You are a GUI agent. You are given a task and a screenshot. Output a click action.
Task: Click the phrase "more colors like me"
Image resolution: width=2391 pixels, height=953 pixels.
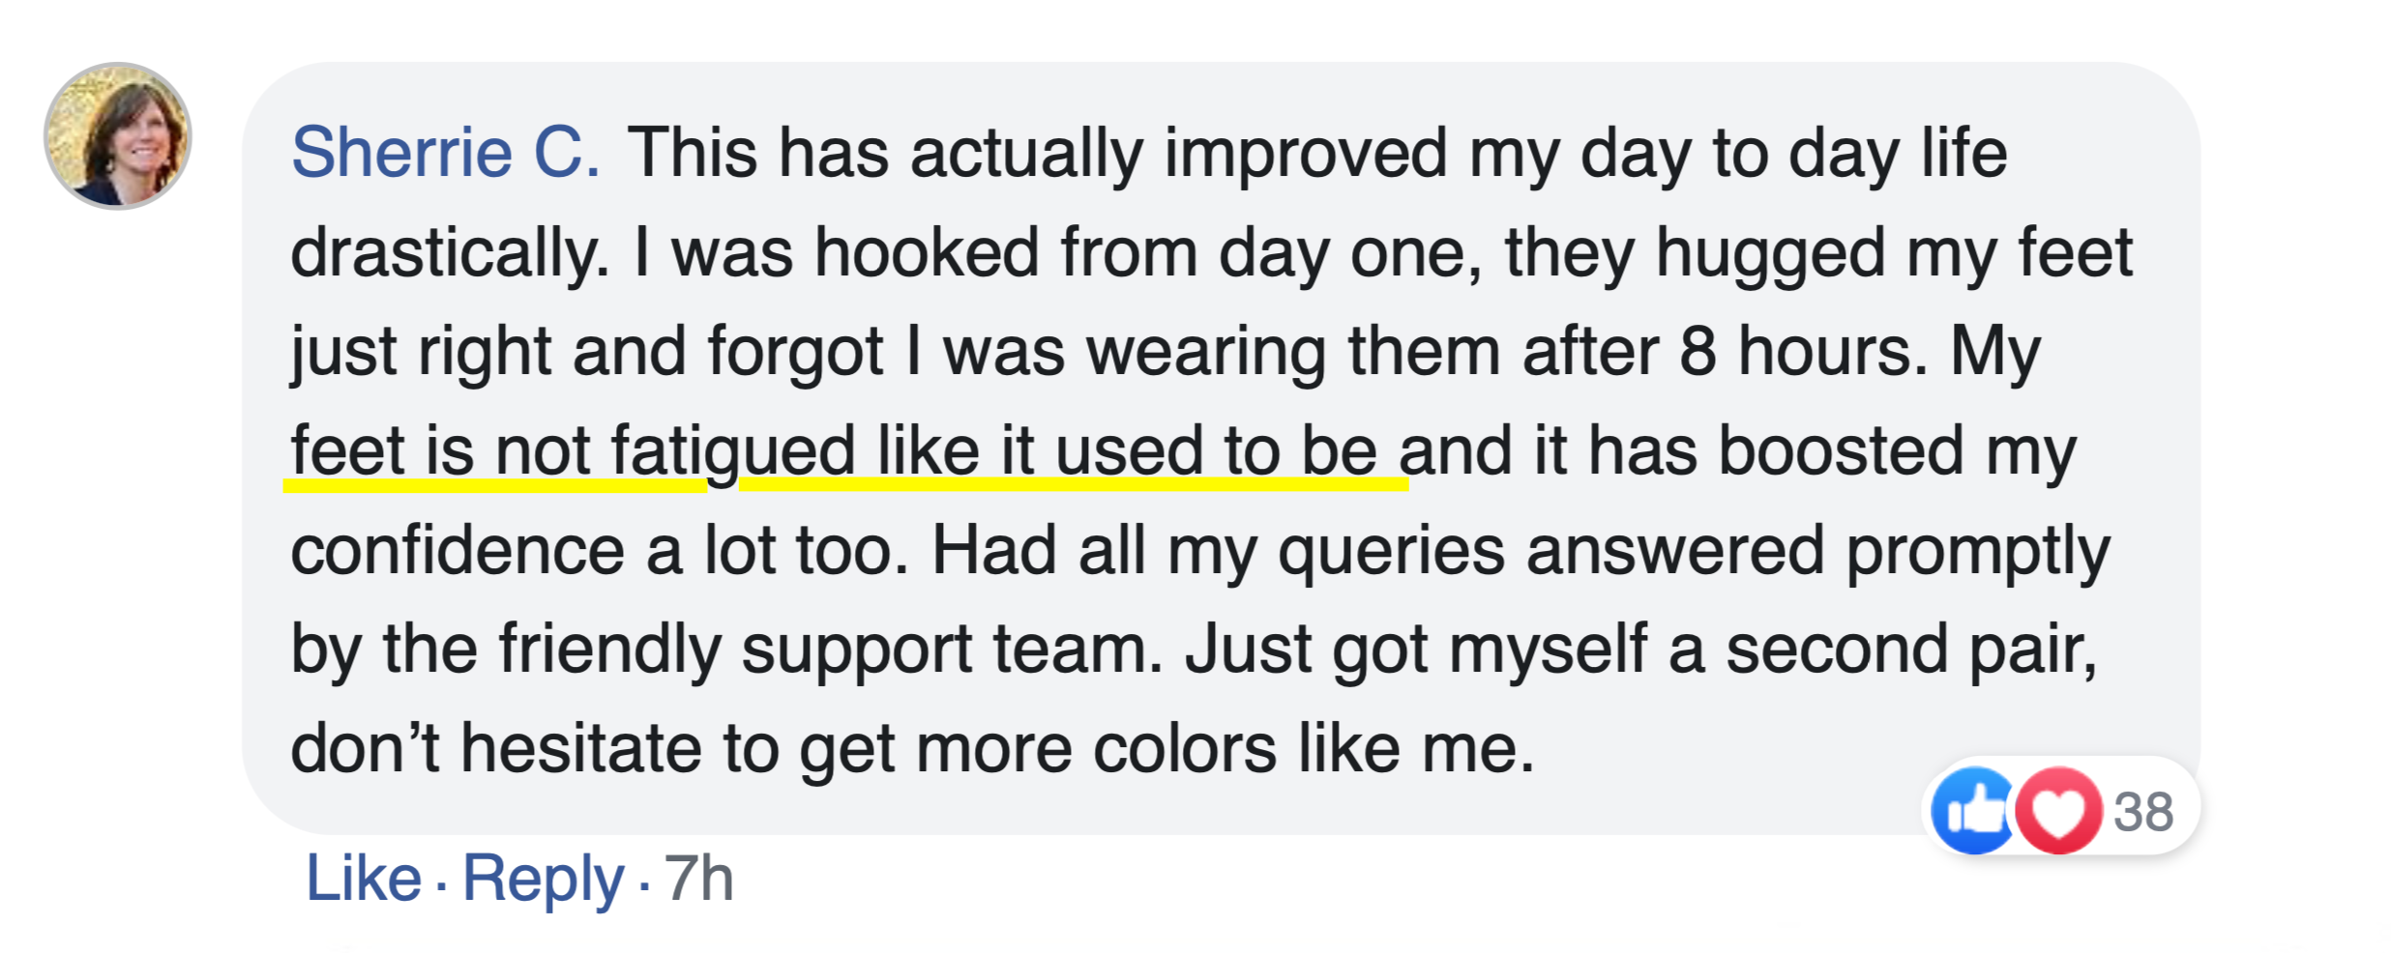[x=1224, y=749]
